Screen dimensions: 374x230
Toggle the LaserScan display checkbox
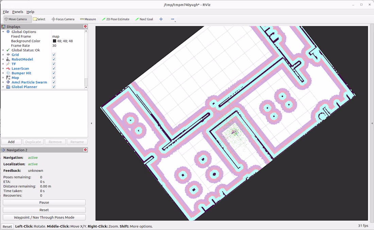pyautogui.click(x=54, y=69)
